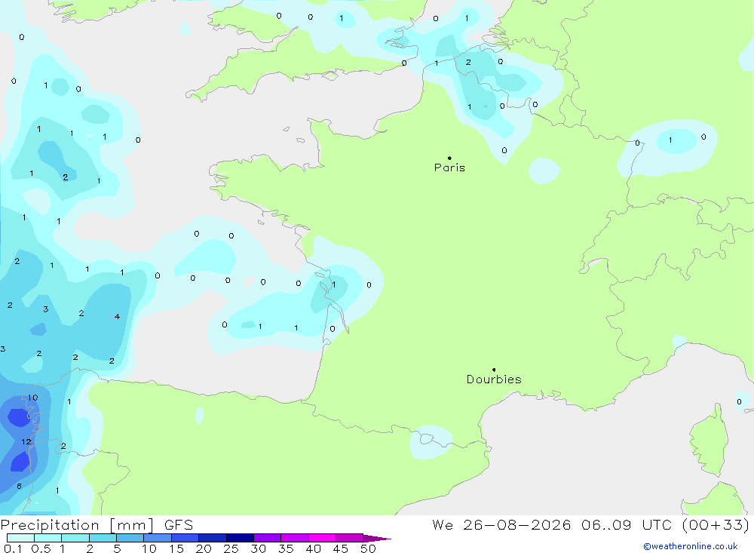Click the '25' legend scale label
Image resolution: width=754 pixels, height=553 pixels.
[x=231, y=548]
